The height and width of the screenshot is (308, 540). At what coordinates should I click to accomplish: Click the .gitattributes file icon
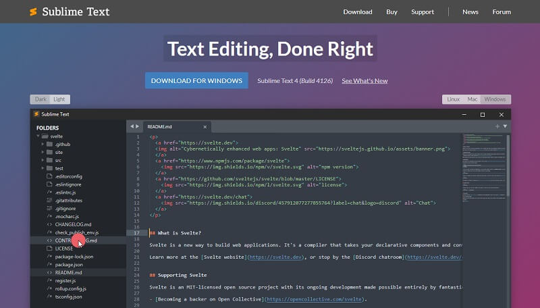49,200
